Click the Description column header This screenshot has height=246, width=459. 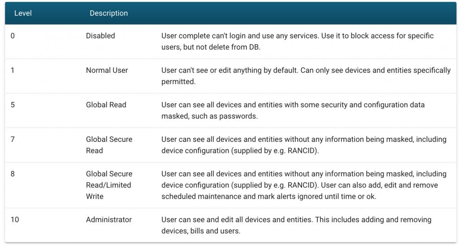click(x=108, y=13)
